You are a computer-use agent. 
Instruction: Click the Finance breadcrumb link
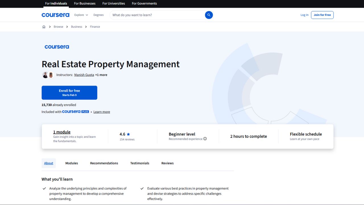click(95, 26)
